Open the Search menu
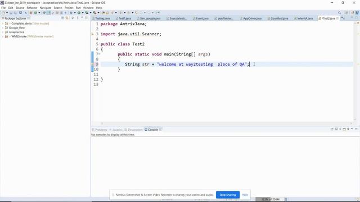 (x=58, y=8)
